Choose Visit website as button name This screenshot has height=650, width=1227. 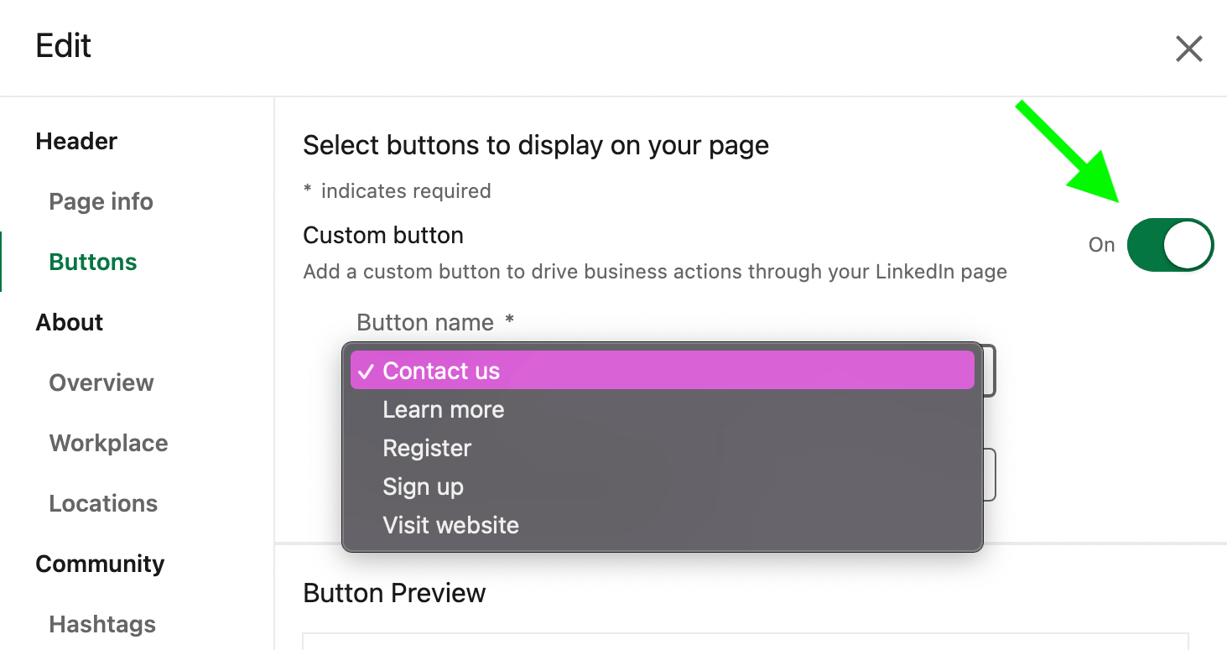[450, 525]
